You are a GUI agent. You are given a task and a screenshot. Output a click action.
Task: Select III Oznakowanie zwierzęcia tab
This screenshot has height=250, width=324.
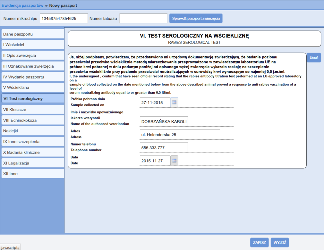click(33, 66)
